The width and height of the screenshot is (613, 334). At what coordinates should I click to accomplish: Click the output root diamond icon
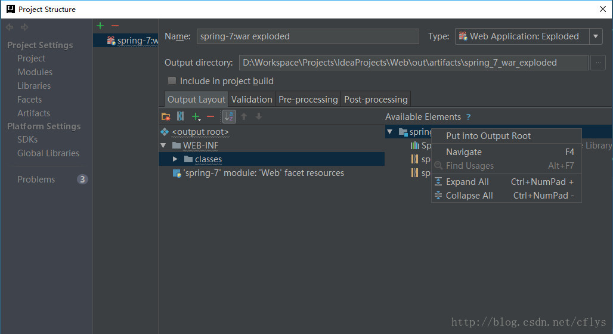165,132
